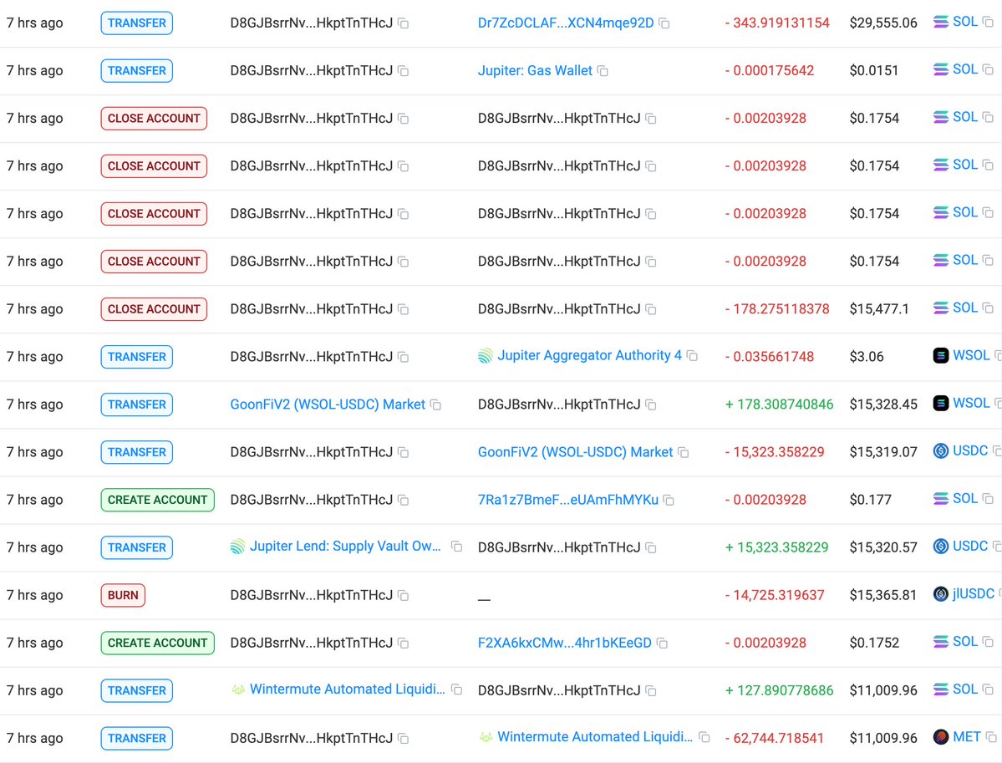Copy SOL token address in $29,555.06 row
Image resolution: width=1002 pixels, height=763 pixels.
(988, 23)
